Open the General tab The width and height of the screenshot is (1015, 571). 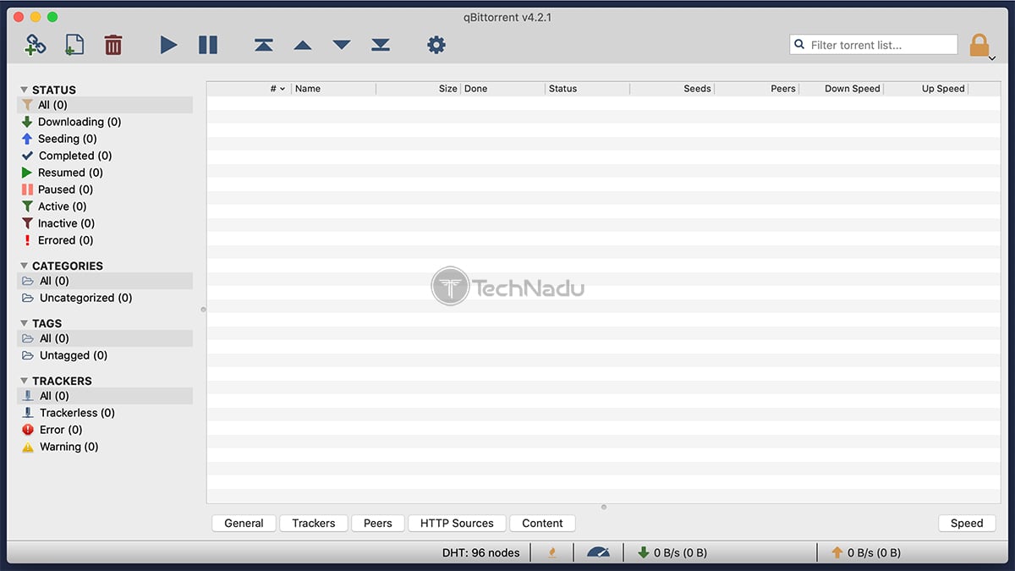[244, 524]
